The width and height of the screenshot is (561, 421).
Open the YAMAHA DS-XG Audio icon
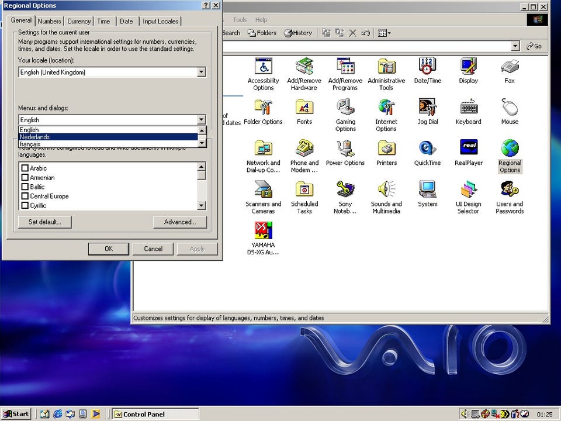pyautogui.click(x=264, y=239)
